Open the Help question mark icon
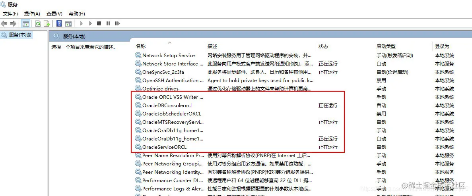 59,23
